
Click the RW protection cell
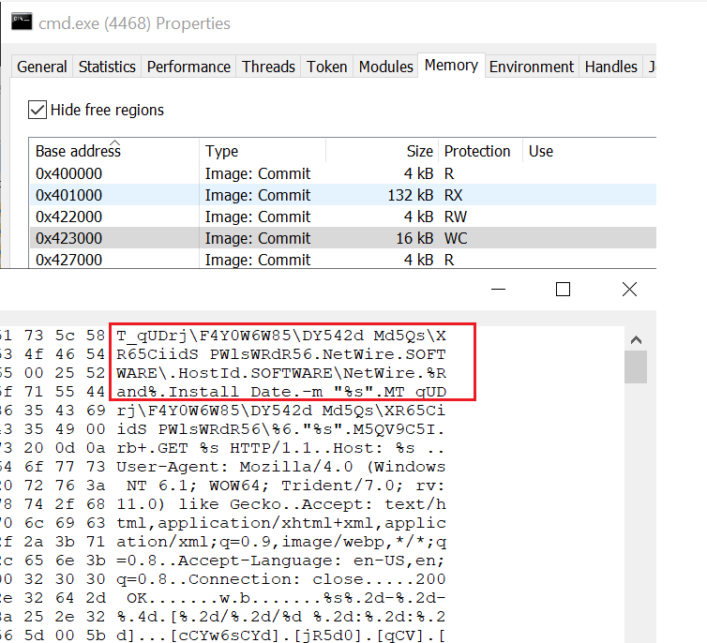coord(456,217)
